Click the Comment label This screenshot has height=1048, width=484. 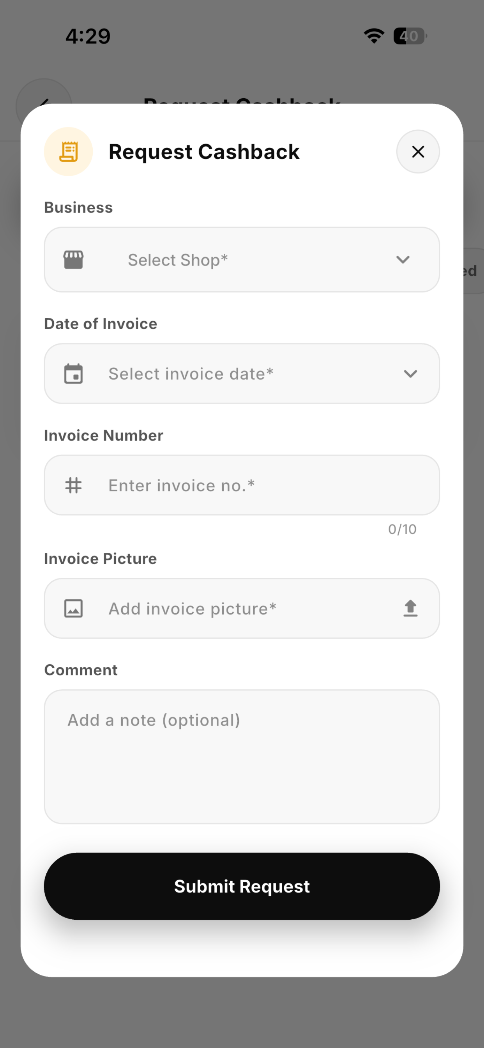tap(81, 670)
